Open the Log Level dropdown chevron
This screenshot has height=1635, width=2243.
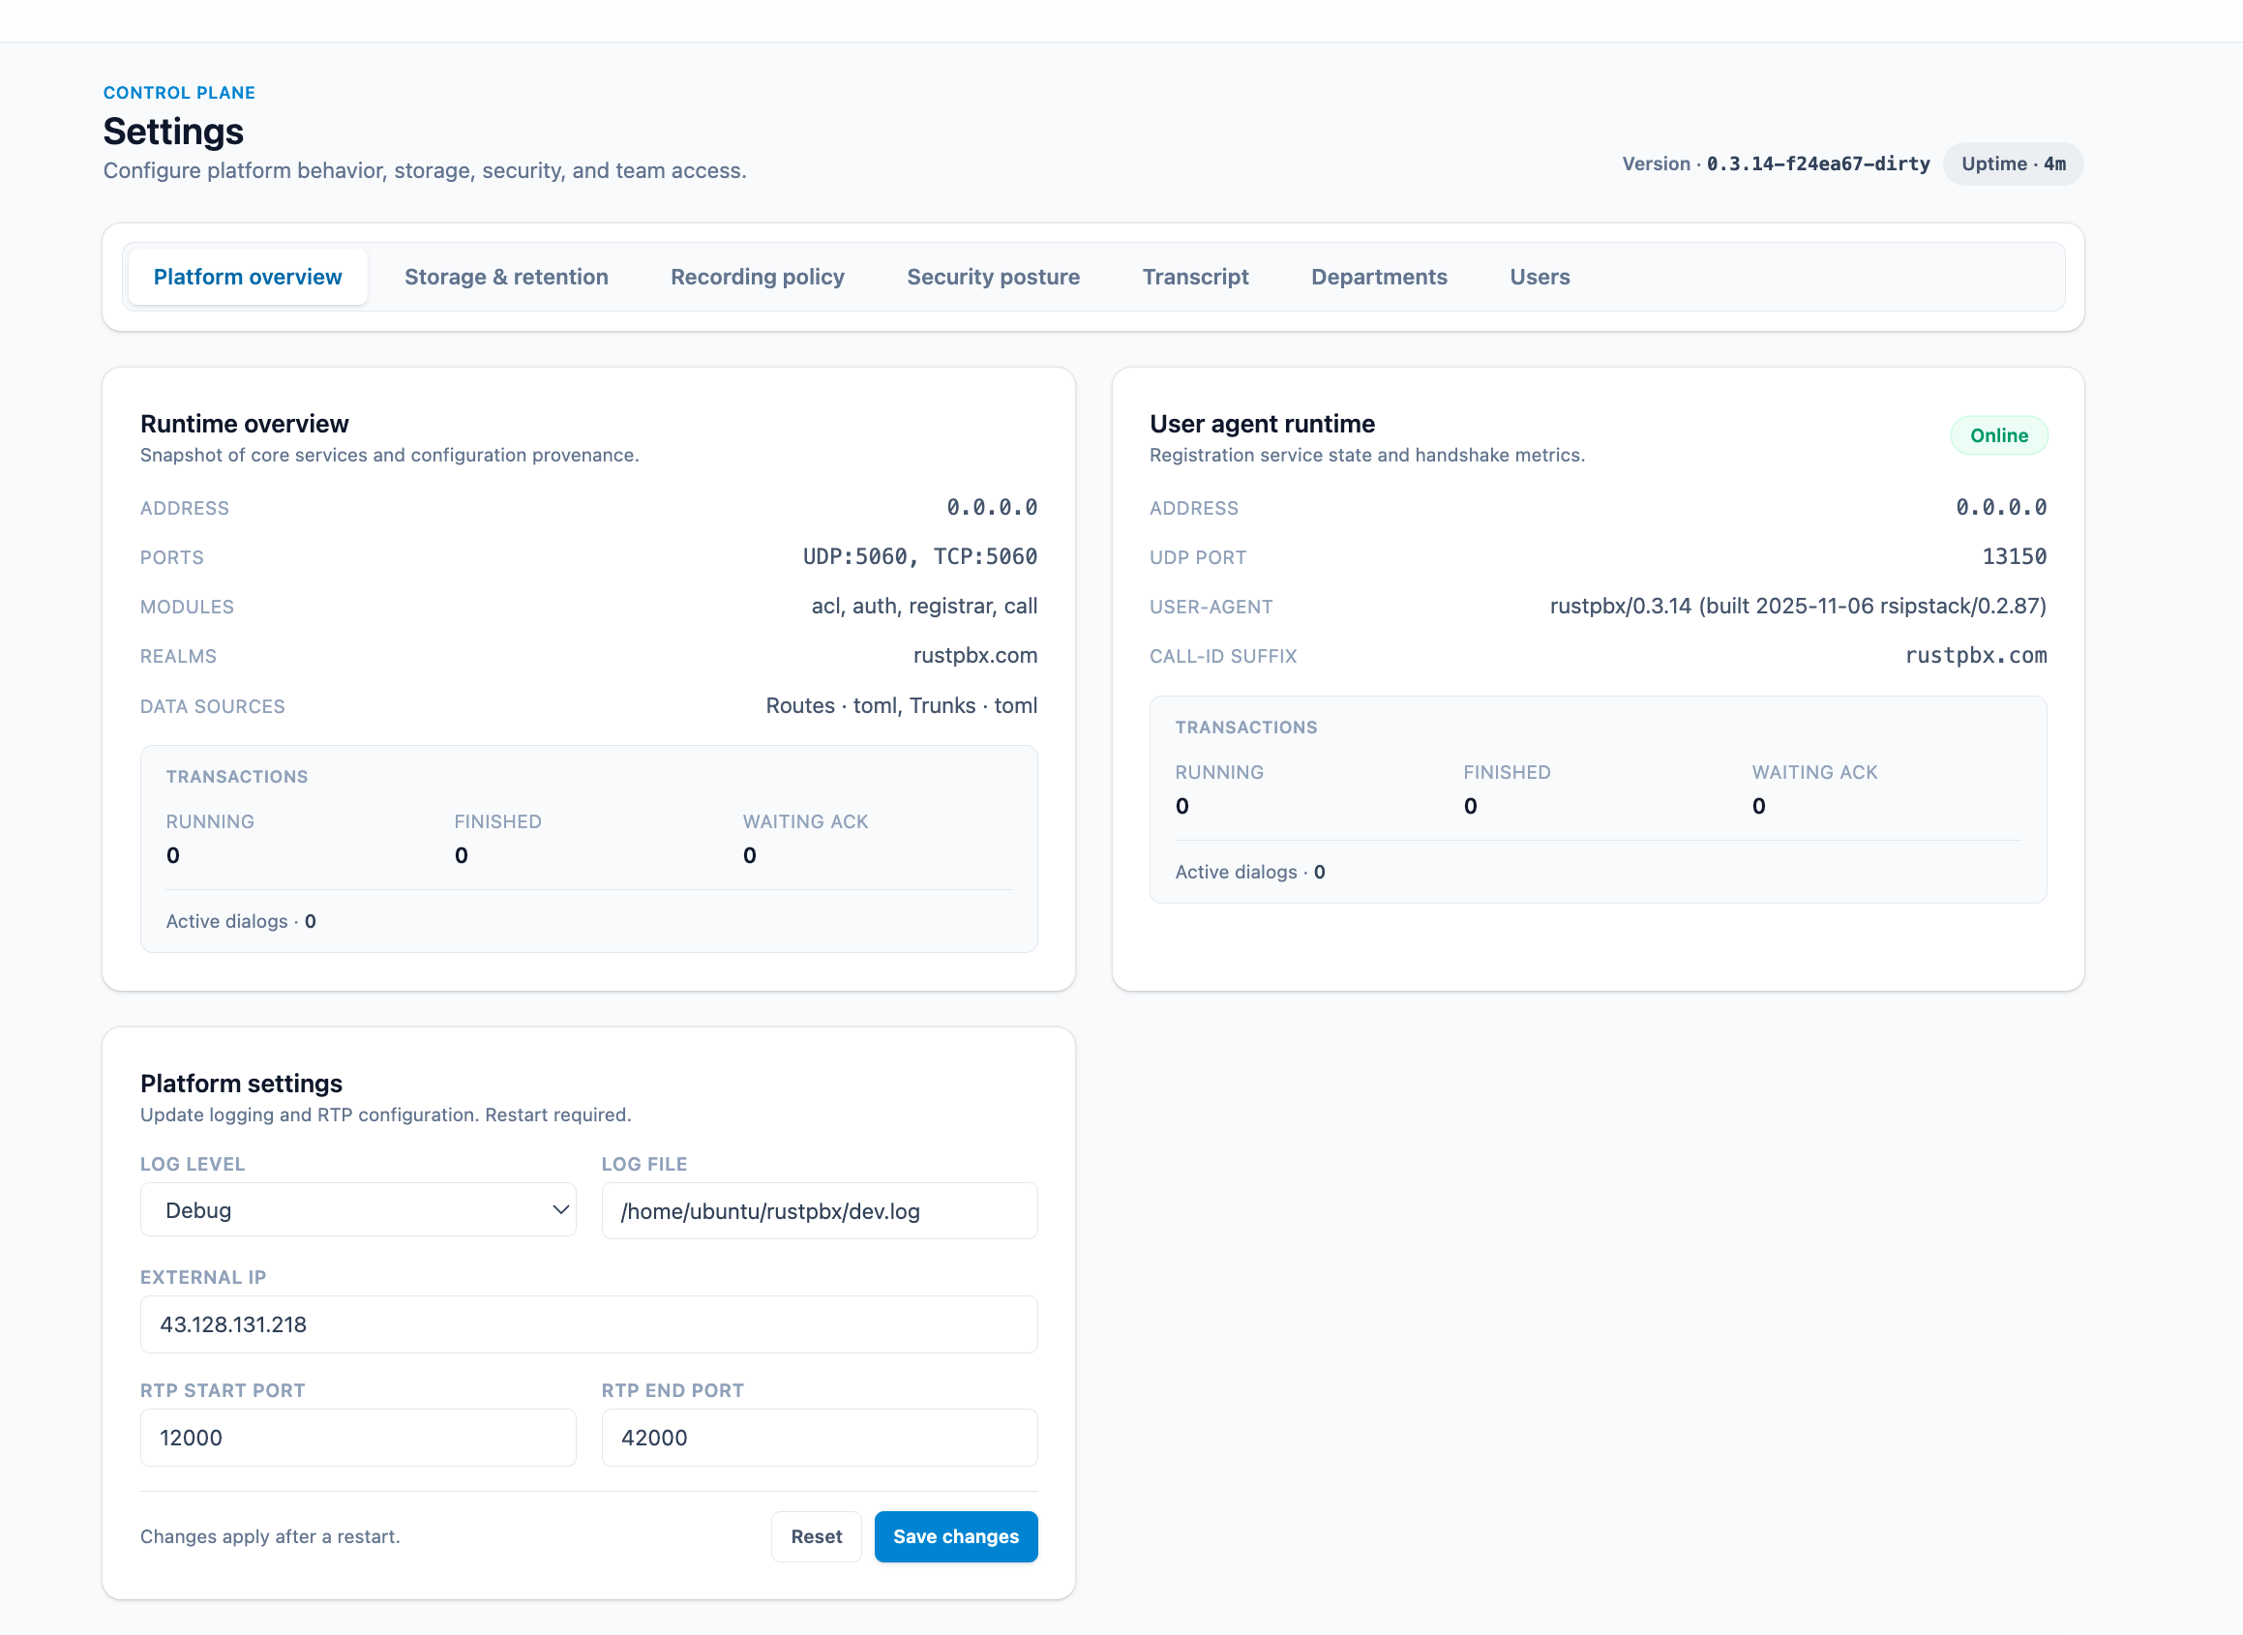click(x=559, y=1209)
